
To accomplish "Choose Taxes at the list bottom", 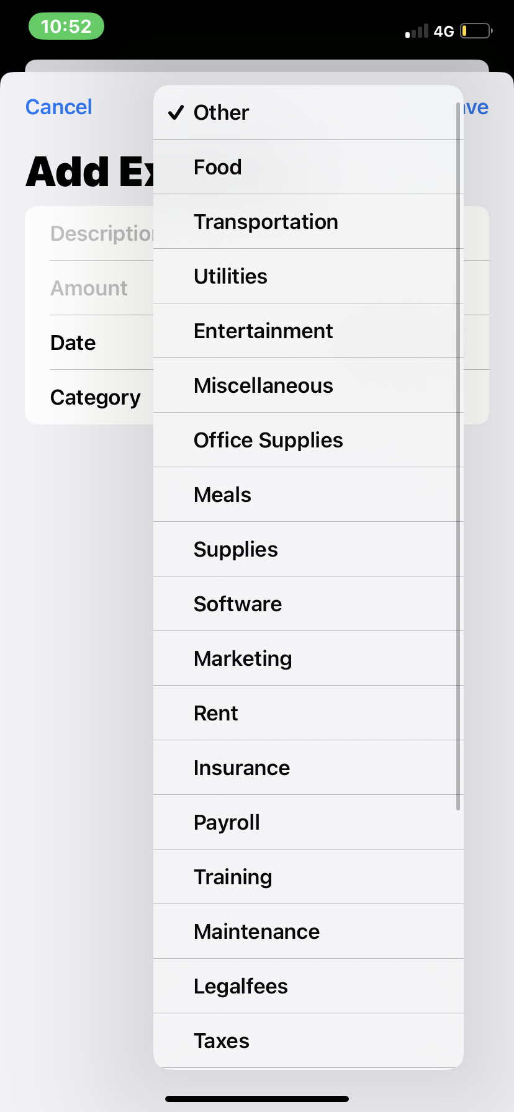I will 308,1041.
